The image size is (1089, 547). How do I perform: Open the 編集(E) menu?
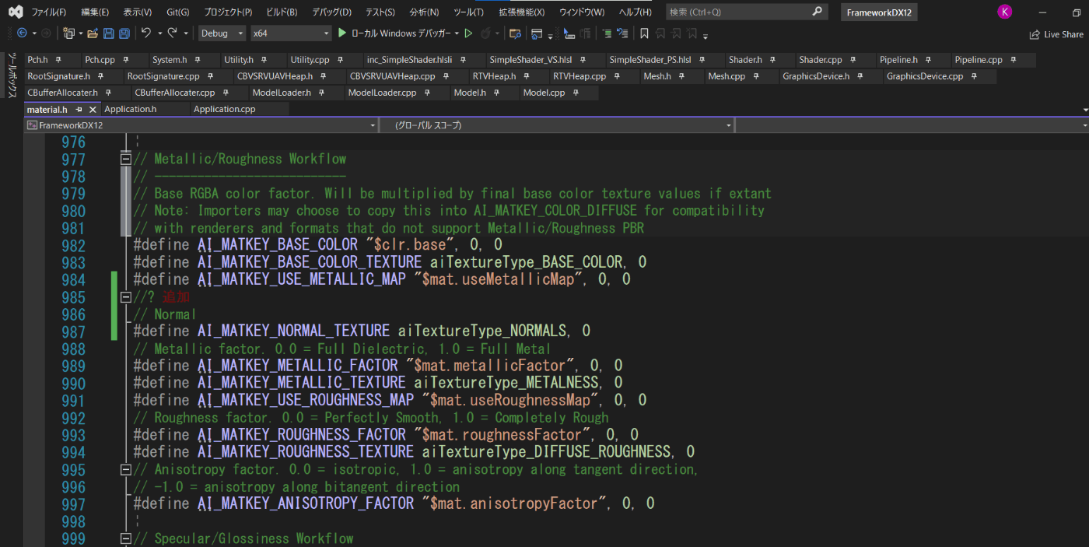[95, 12]
